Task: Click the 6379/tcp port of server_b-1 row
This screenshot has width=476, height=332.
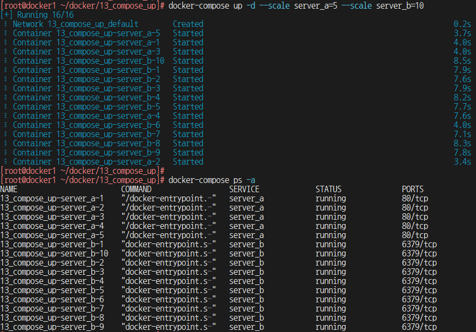Action: pos(419,245)
